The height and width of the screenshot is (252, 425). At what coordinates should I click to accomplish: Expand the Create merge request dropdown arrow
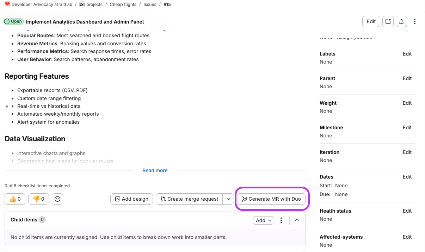click(228, 199)
